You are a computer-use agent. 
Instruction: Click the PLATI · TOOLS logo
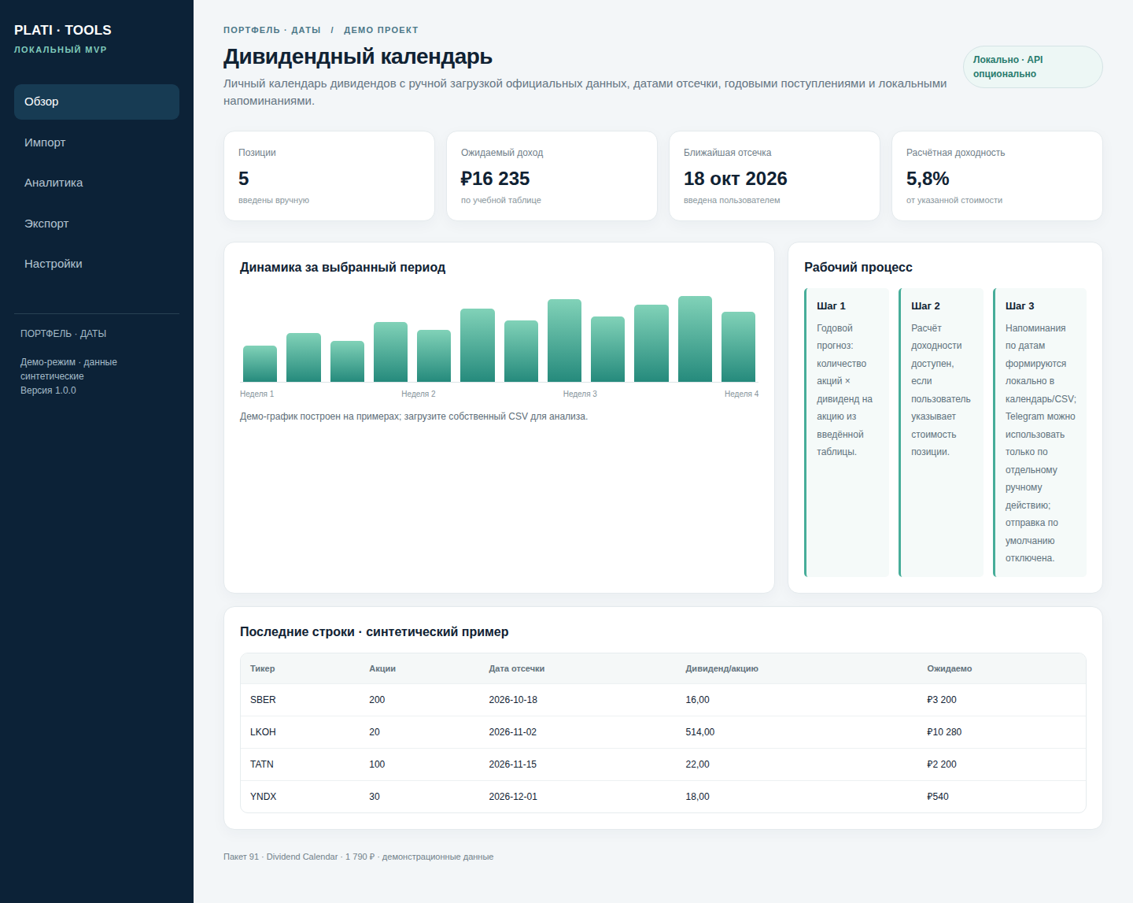click(x=63, y=30)
